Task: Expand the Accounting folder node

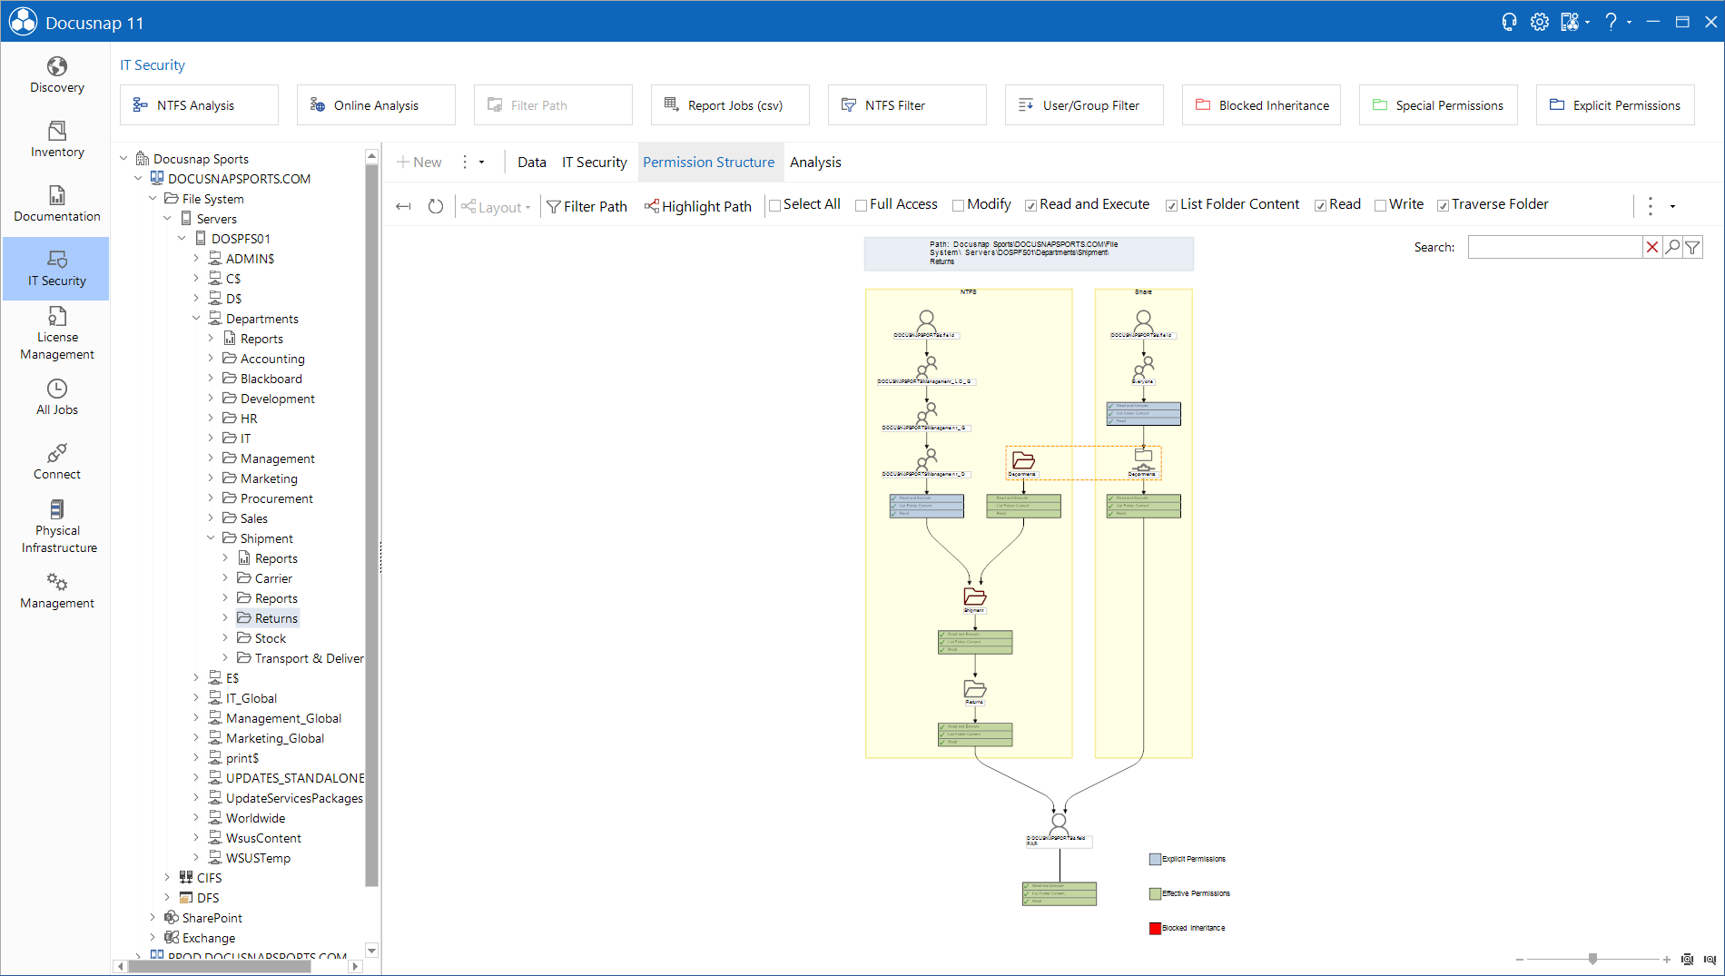Action: click(x=211, y=359)
